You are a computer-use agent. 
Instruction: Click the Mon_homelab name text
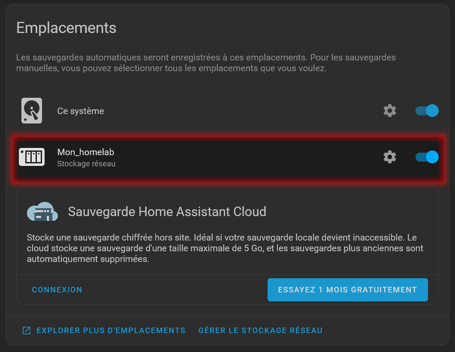coord(86,152)
